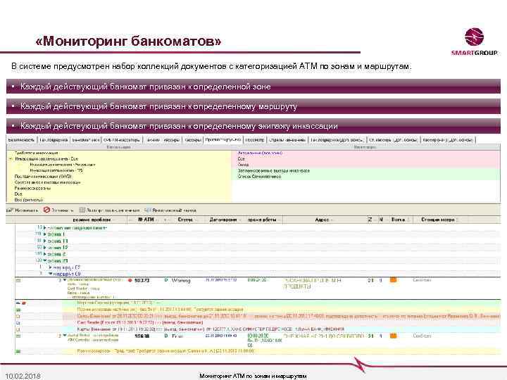Collapse the зона 21 tree node

click(44, 260)
